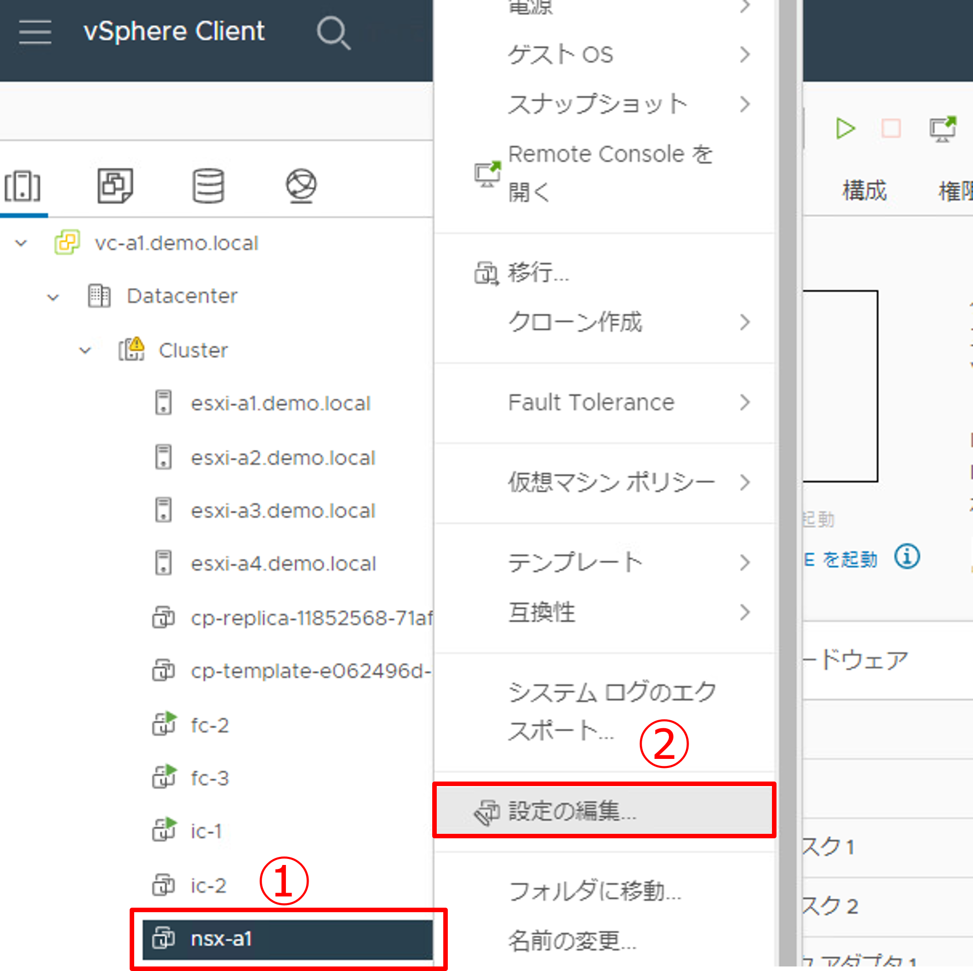Screen dimensions: 973x971
Task: Open the Storage inventory view
Action: coord(208,185)
